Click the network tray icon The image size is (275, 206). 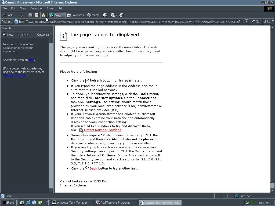coord(247,203)
